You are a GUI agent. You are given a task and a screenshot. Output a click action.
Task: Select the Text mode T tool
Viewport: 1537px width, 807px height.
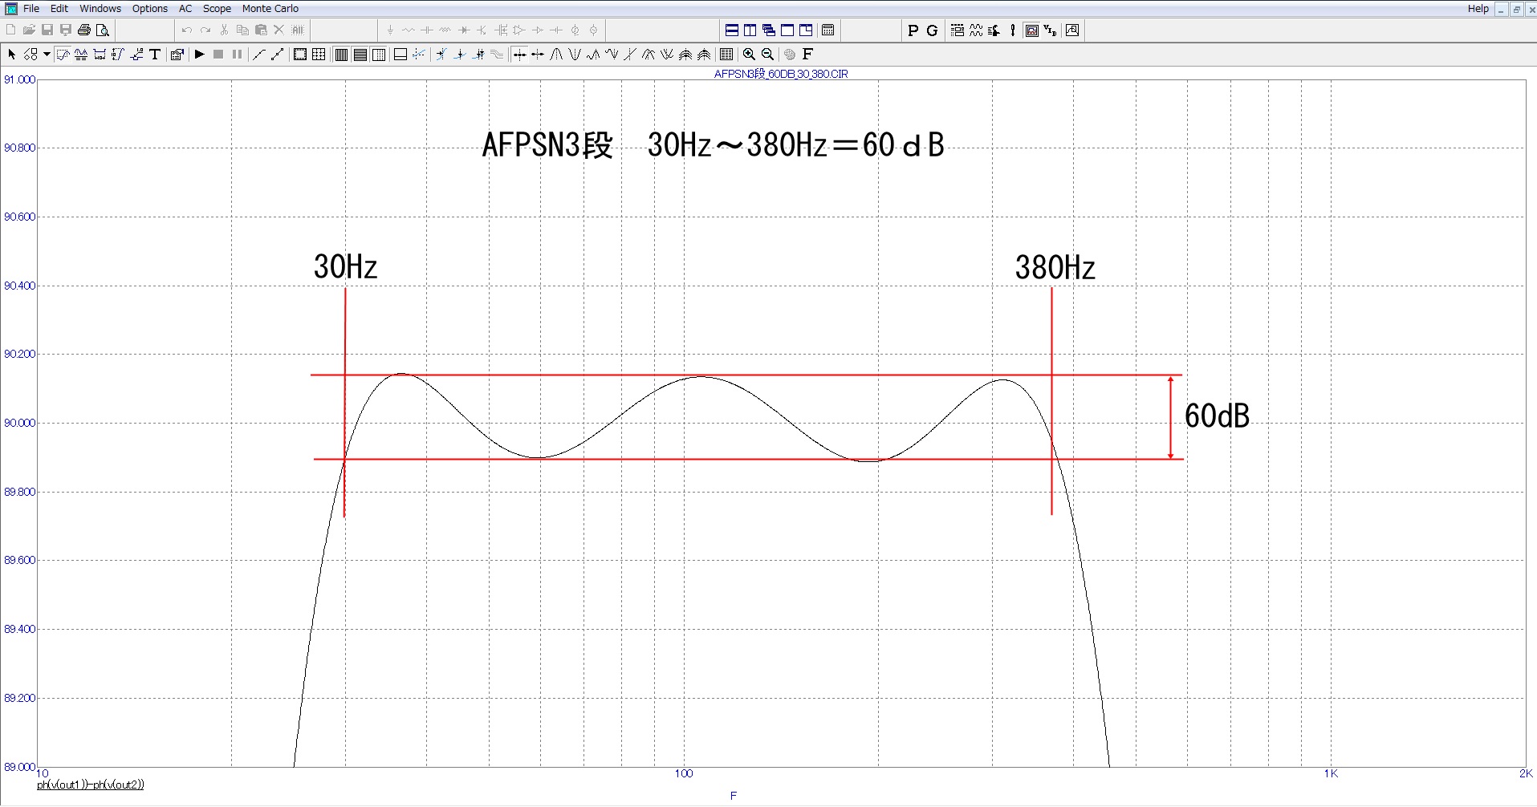pyautogui.click(x=155, y=55)
